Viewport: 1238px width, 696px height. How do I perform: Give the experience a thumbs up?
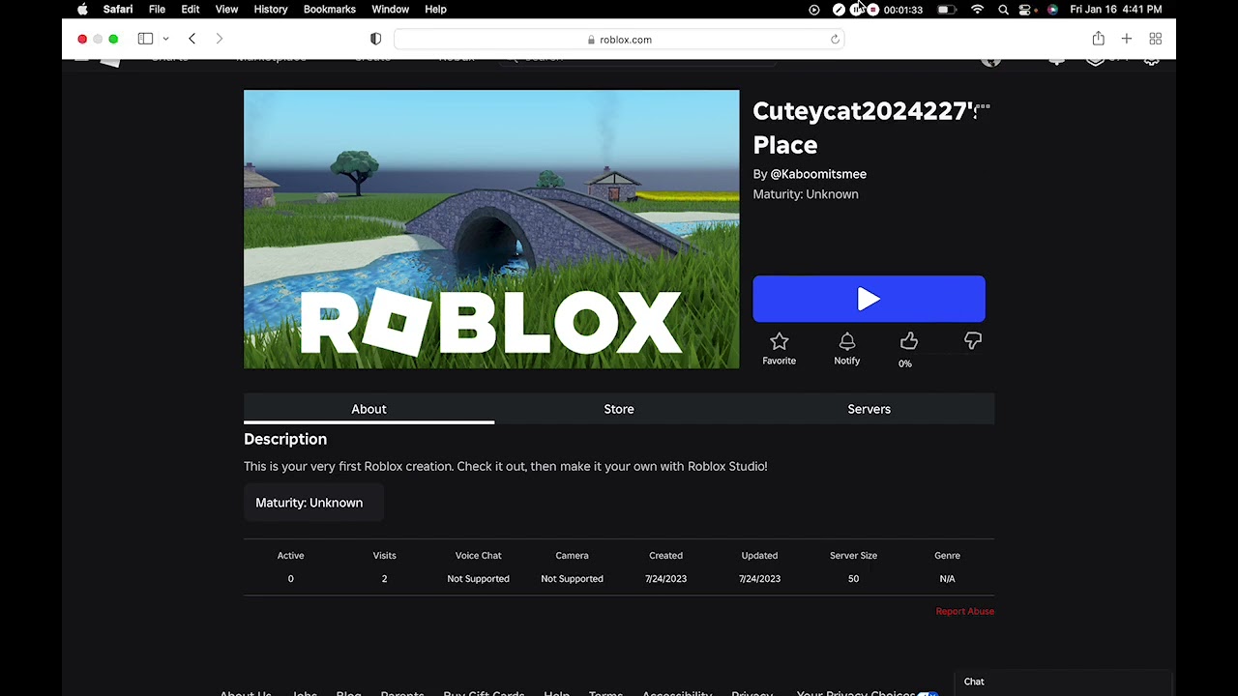click(908, 341)
